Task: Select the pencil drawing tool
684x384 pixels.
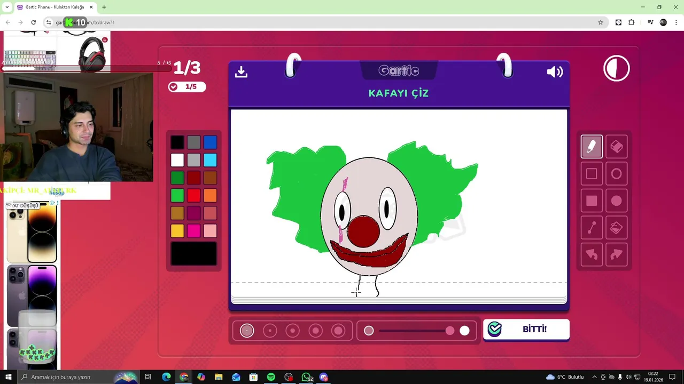Action: 592,147
